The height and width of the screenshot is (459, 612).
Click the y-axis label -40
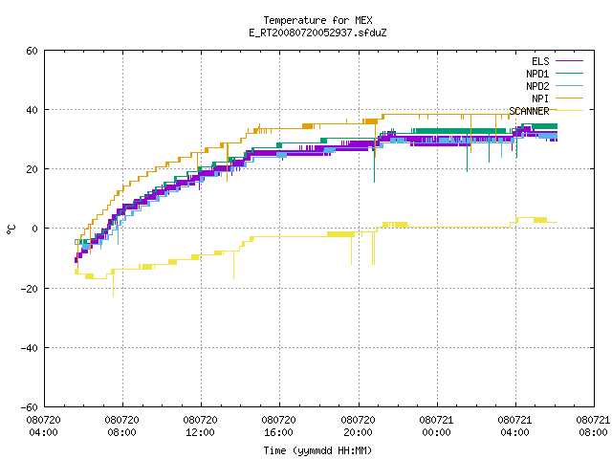(x=30, y=348)
